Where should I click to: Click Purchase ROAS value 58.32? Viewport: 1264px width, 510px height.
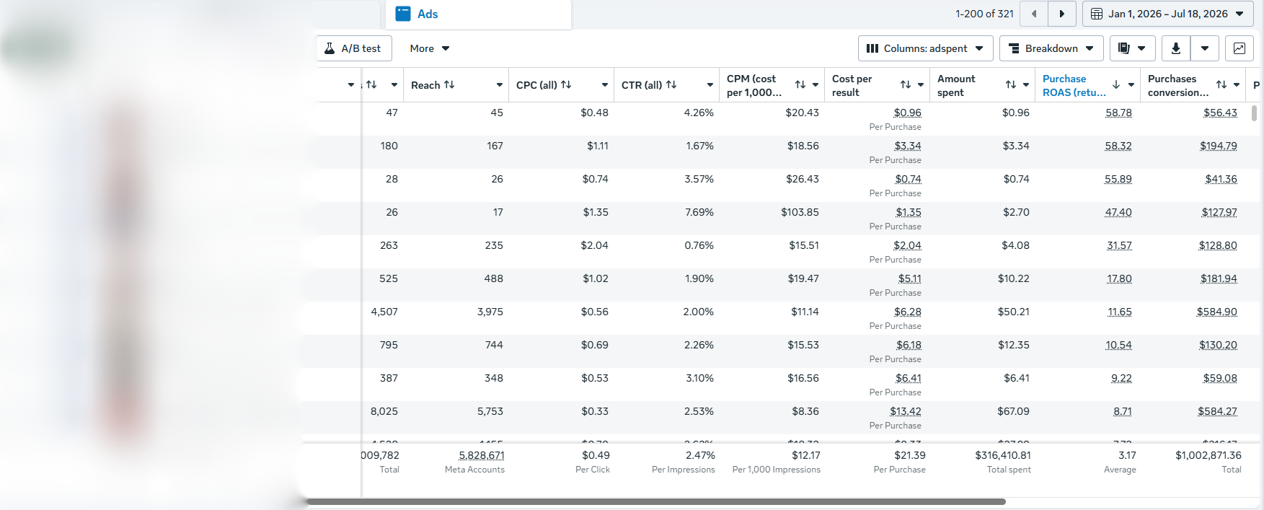click(1118, 146)
